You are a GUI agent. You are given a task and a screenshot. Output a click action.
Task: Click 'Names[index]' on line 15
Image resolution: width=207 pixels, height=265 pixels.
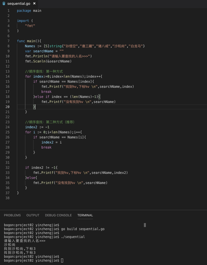[x=79, y=82]
